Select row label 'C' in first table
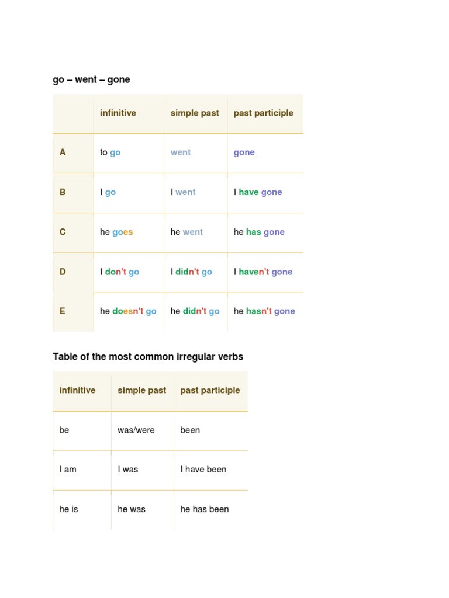Image resolution: width=449 pixels, height=598 pixels. point(63,232)
